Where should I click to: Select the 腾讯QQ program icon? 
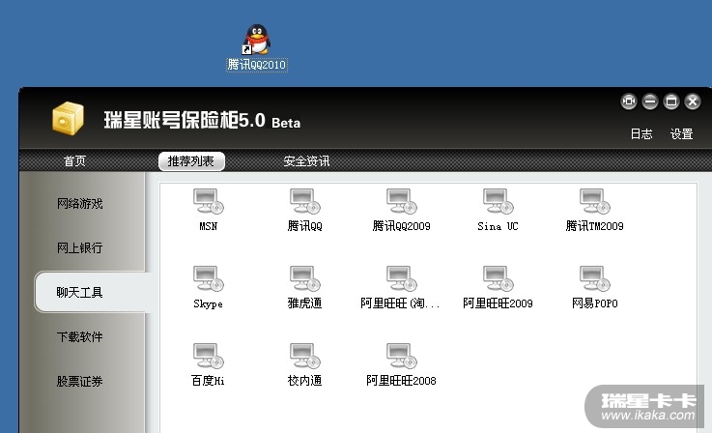pyautogui.click(x=304, y=201)
